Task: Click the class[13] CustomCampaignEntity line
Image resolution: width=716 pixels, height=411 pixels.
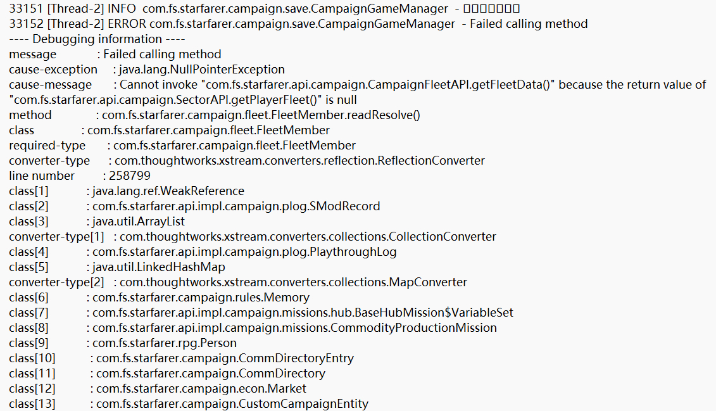Action: tap(232, 404)
